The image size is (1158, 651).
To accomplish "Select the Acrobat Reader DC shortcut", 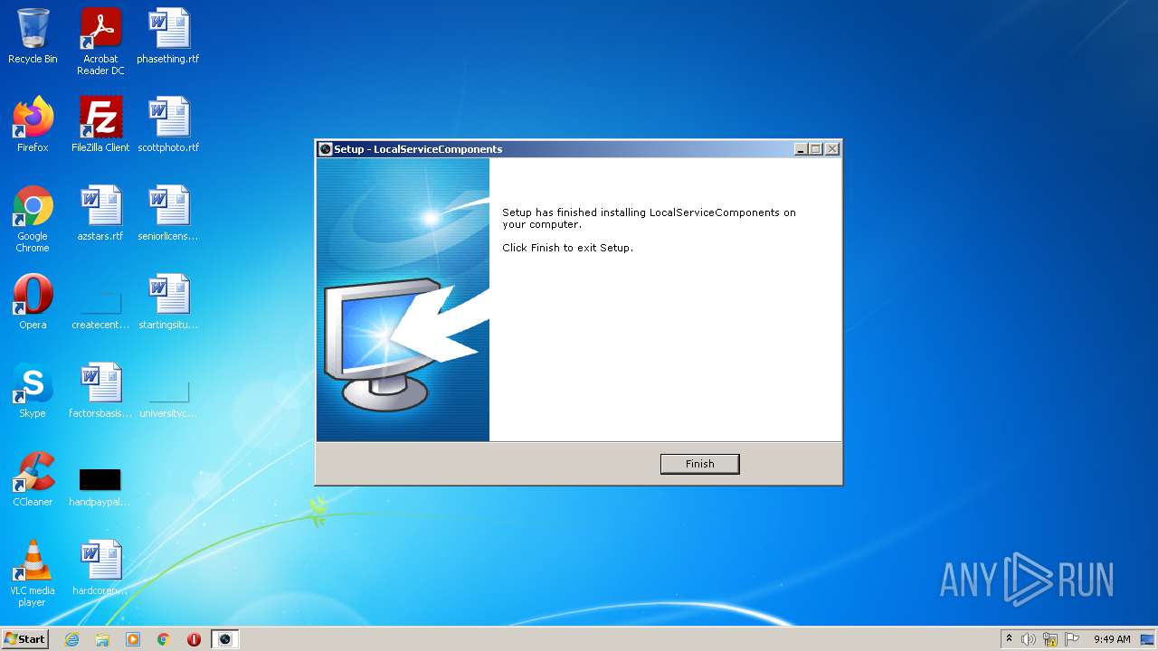I will (100, 42).
